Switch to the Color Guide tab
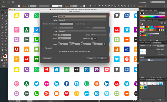Image resolution: width=167 pixels, height=102 pixels. click(x=149, y=10)
